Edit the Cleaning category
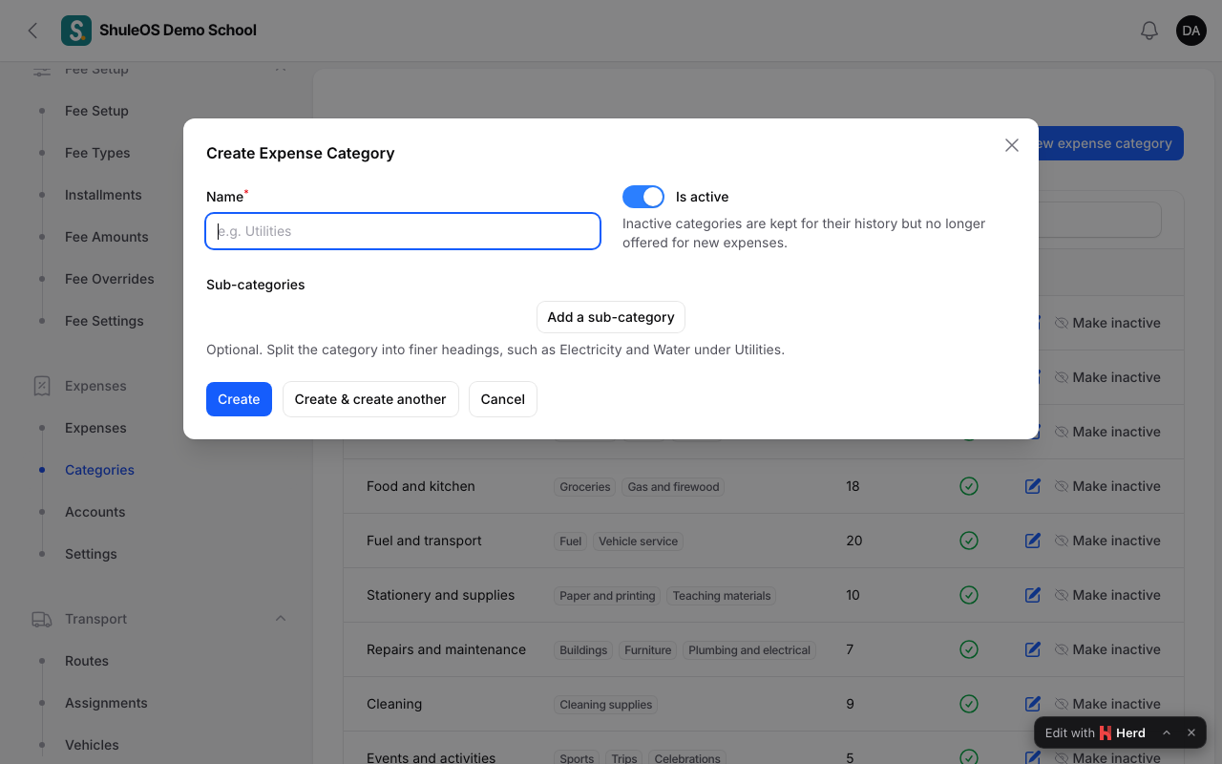This screenshot has width=1222, height=764. point(1032,704)
